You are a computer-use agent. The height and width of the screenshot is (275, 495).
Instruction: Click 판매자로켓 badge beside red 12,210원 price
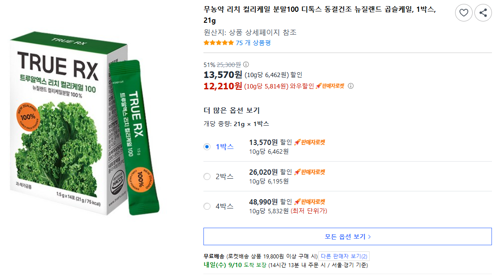330,86
